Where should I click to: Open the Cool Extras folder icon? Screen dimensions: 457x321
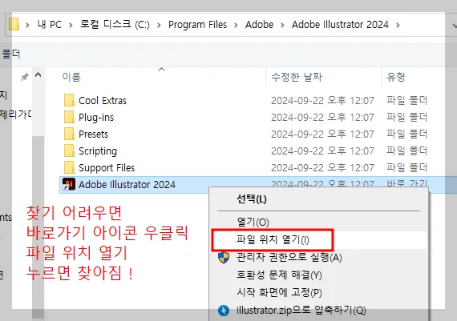click(x=69, y=100)
